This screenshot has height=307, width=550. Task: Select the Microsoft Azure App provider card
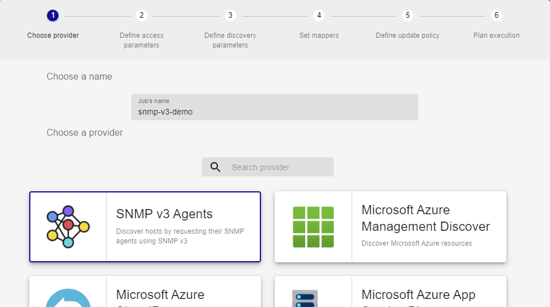coord(391,292)
